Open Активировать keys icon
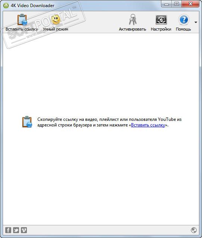The image size is (202, 238). coord(133,19)
